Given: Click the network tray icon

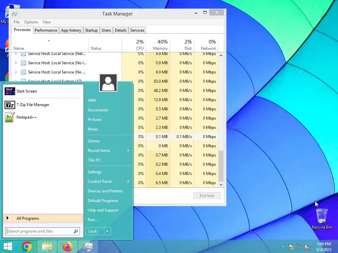Looking at the screenshot, I should [x=299, y=247].
